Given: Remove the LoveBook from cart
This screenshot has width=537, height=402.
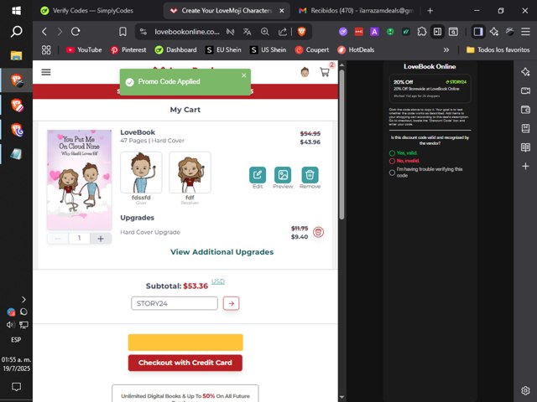Looking at the screenshot, I should 310,175.
